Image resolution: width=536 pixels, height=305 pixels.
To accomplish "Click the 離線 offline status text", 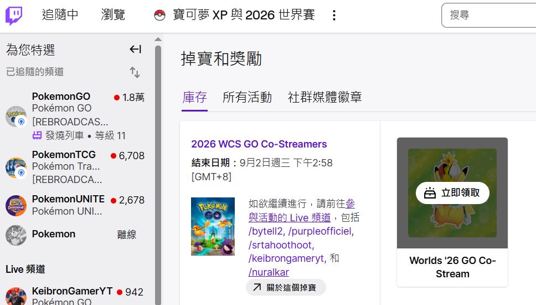I will coord(126,235).
